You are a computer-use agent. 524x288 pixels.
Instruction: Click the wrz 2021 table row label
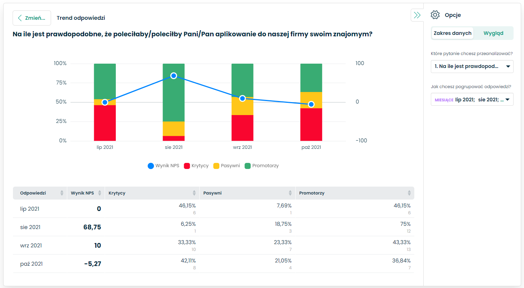31,246
